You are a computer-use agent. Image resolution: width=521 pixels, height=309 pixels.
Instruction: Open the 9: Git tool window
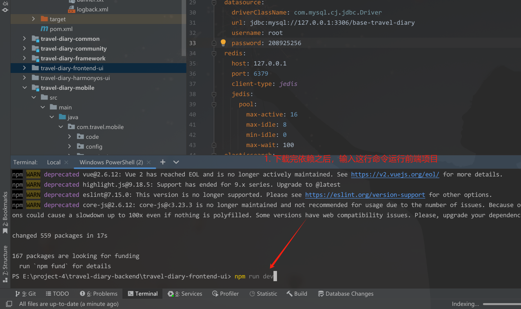point(26,294)
